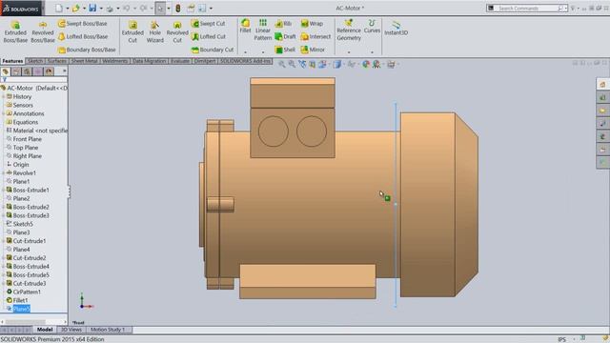Select the Rib feature

click(x=284, y=24)
